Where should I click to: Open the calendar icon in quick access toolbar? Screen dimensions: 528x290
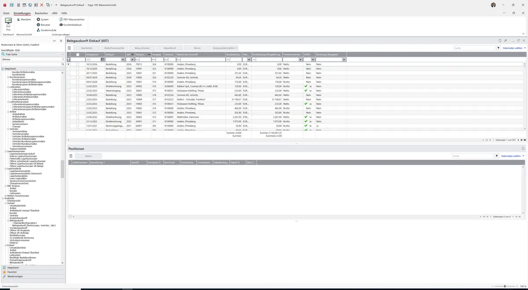(x=24, y=5)
